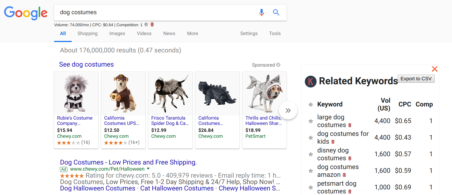Screen dimensions: 452x195
Task: Open Dog Costumes Low Prices ad headline
Action: pos(128,162)
